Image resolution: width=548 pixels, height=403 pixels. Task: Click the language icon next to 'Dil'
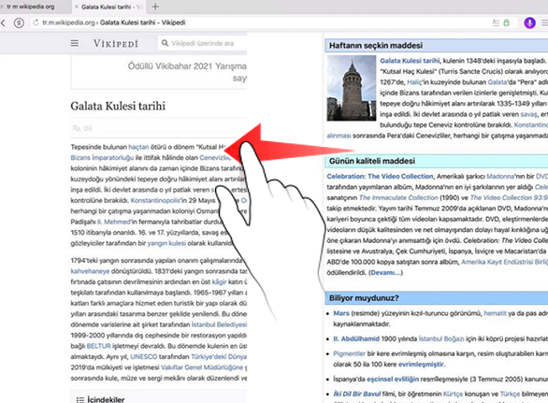[x=77, y=128]
